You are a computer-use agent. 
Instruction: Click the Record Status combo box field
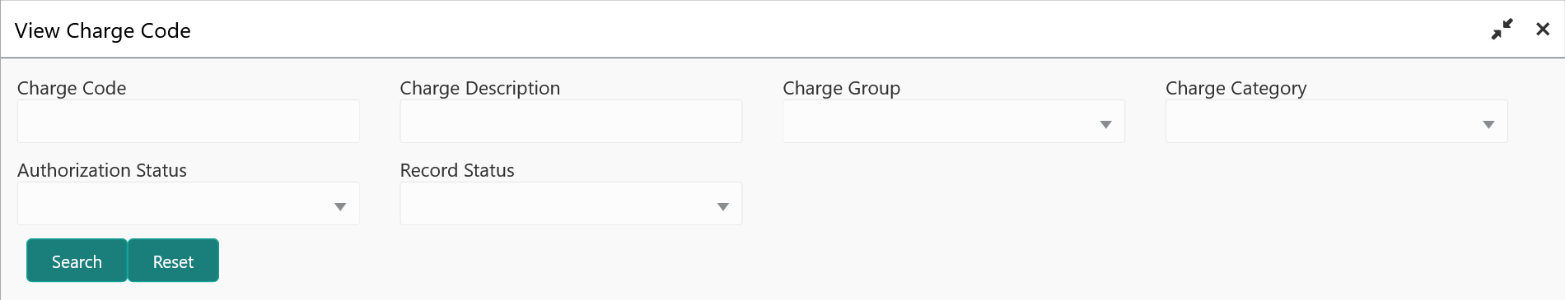[571, 204]
